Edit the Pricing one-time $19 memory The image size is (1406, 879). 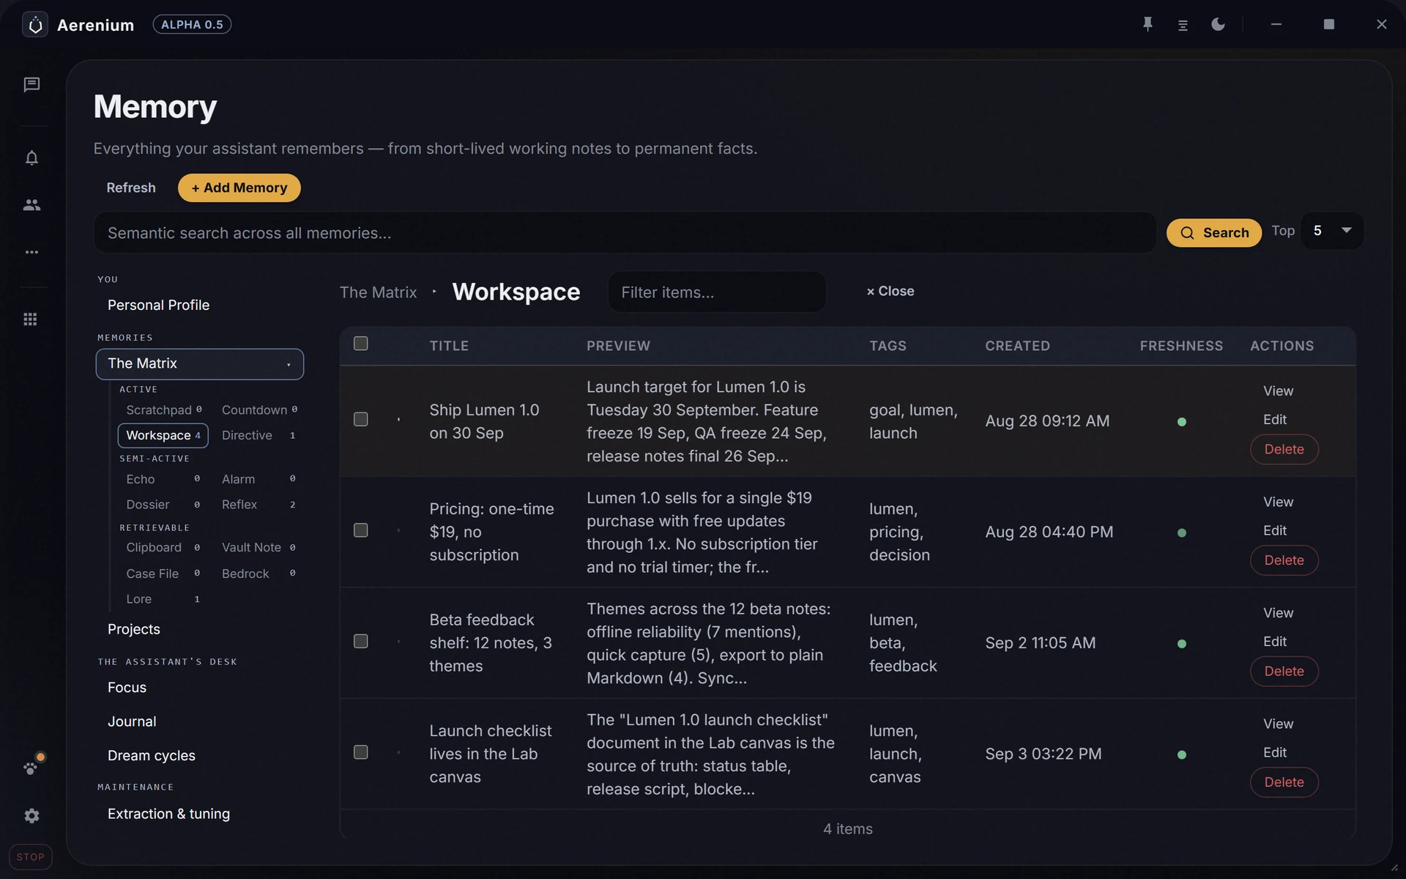[x=1275, y=530]
